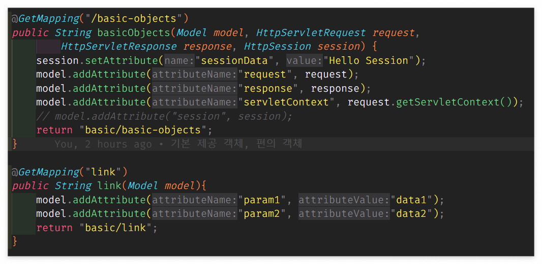Select the HttpServletRequest parameter type
This screenshot has height=264, width=542.
tap(311, 33)
